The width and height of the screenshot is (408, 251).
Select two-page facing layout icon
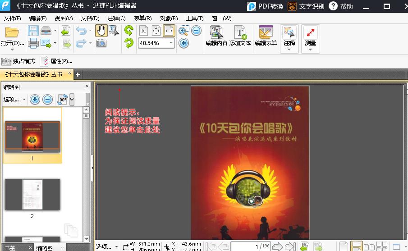[369, 246]
